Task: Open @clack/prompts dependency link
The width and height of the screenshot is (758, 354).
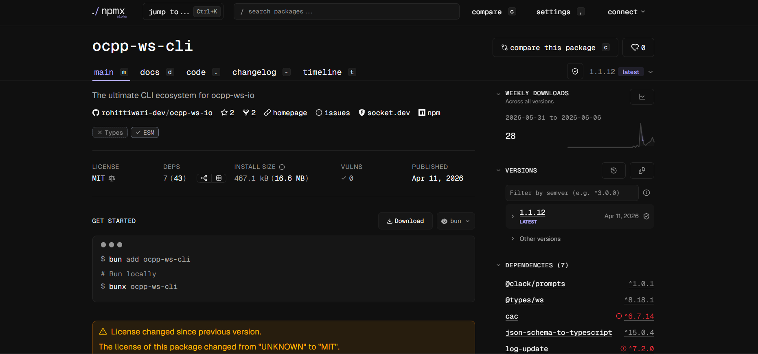Action: tap(535, 284)
